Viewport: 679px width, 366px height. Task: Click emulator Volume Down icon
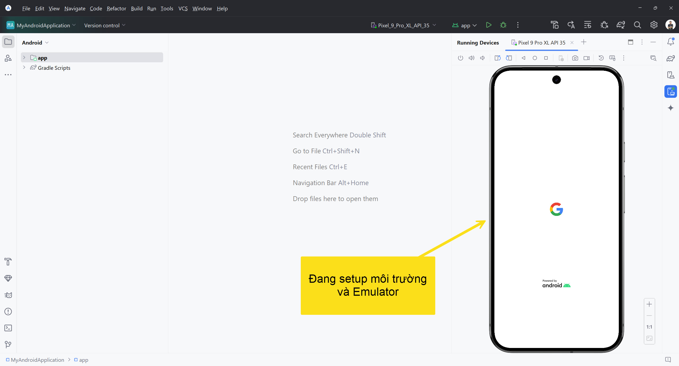(482, 58)
